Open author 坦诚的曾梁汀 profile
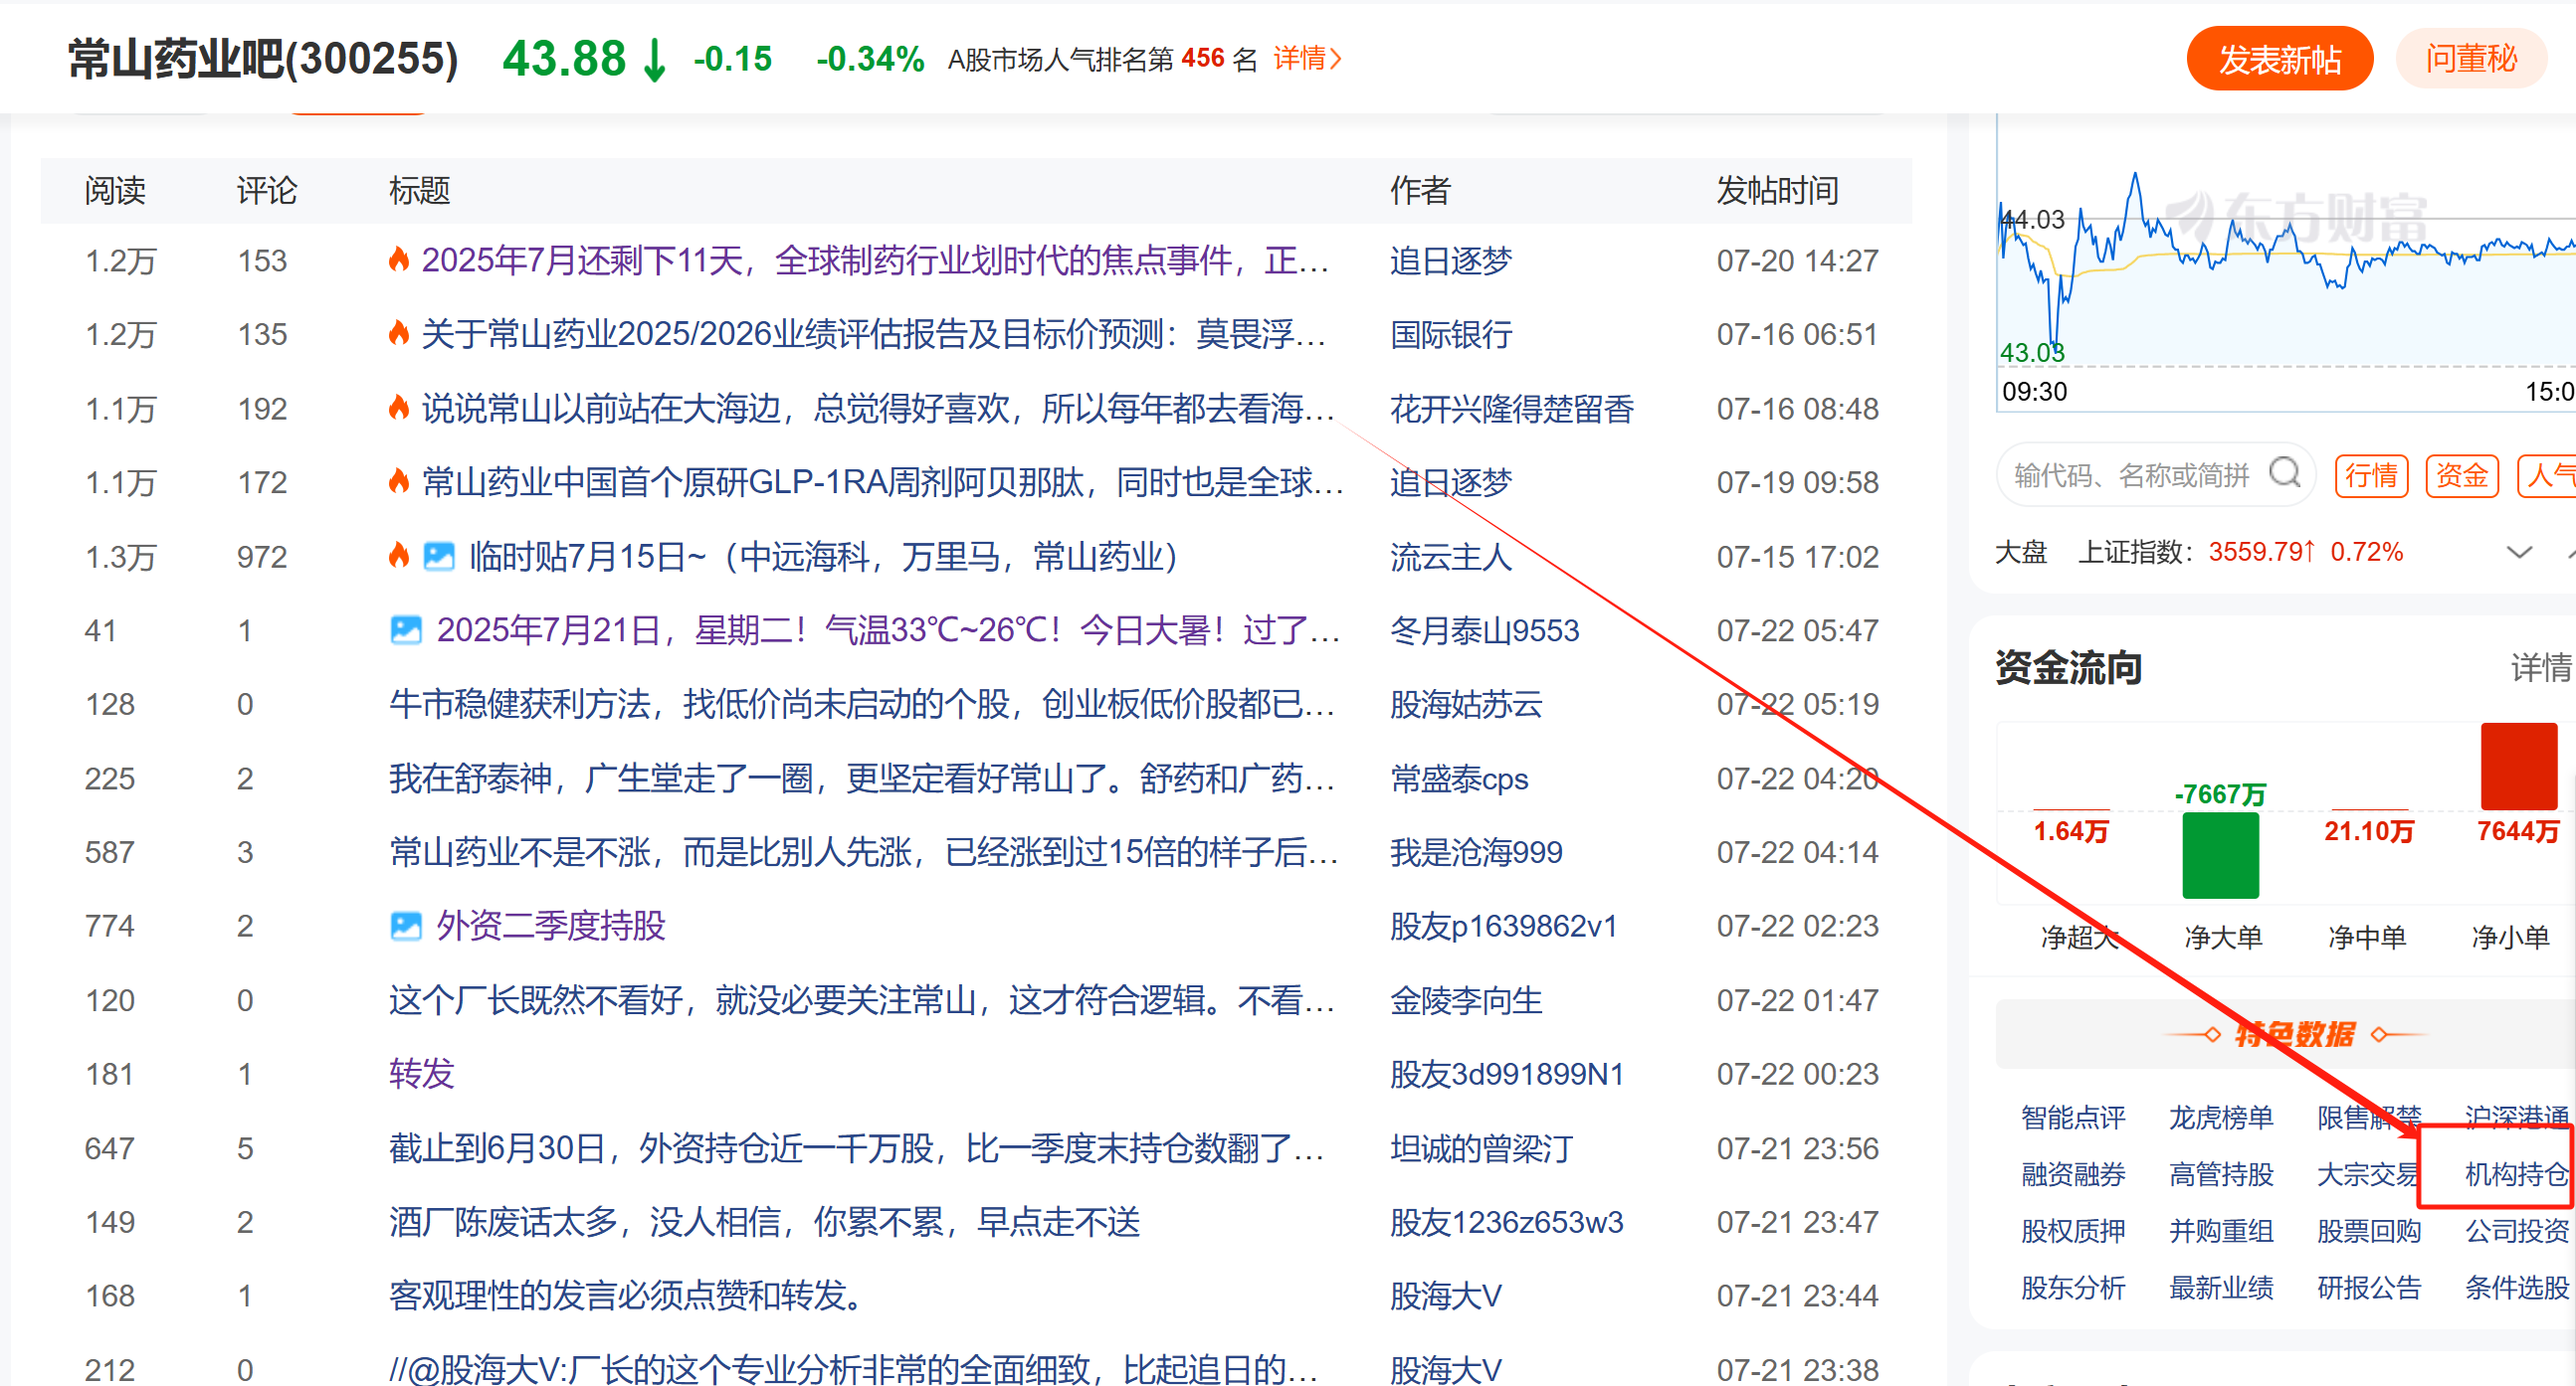The height and width of the screenshot is (1386, 2576). [x=1481, y=1147]
